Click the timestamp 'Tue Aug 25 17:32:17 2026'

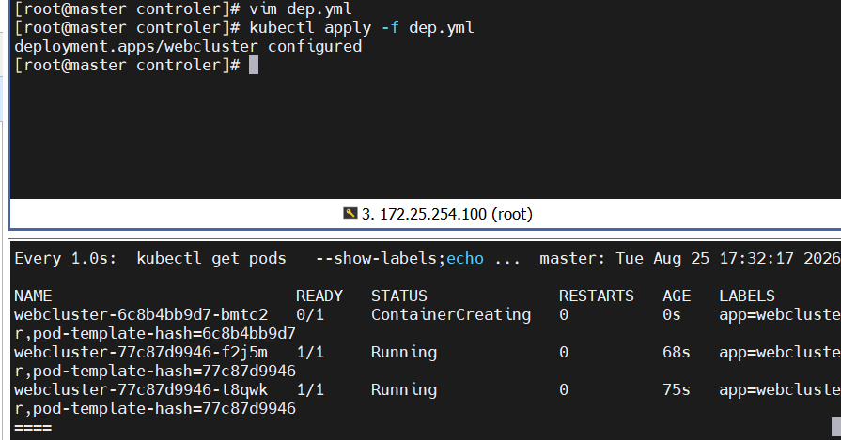(x=727, y=259)
